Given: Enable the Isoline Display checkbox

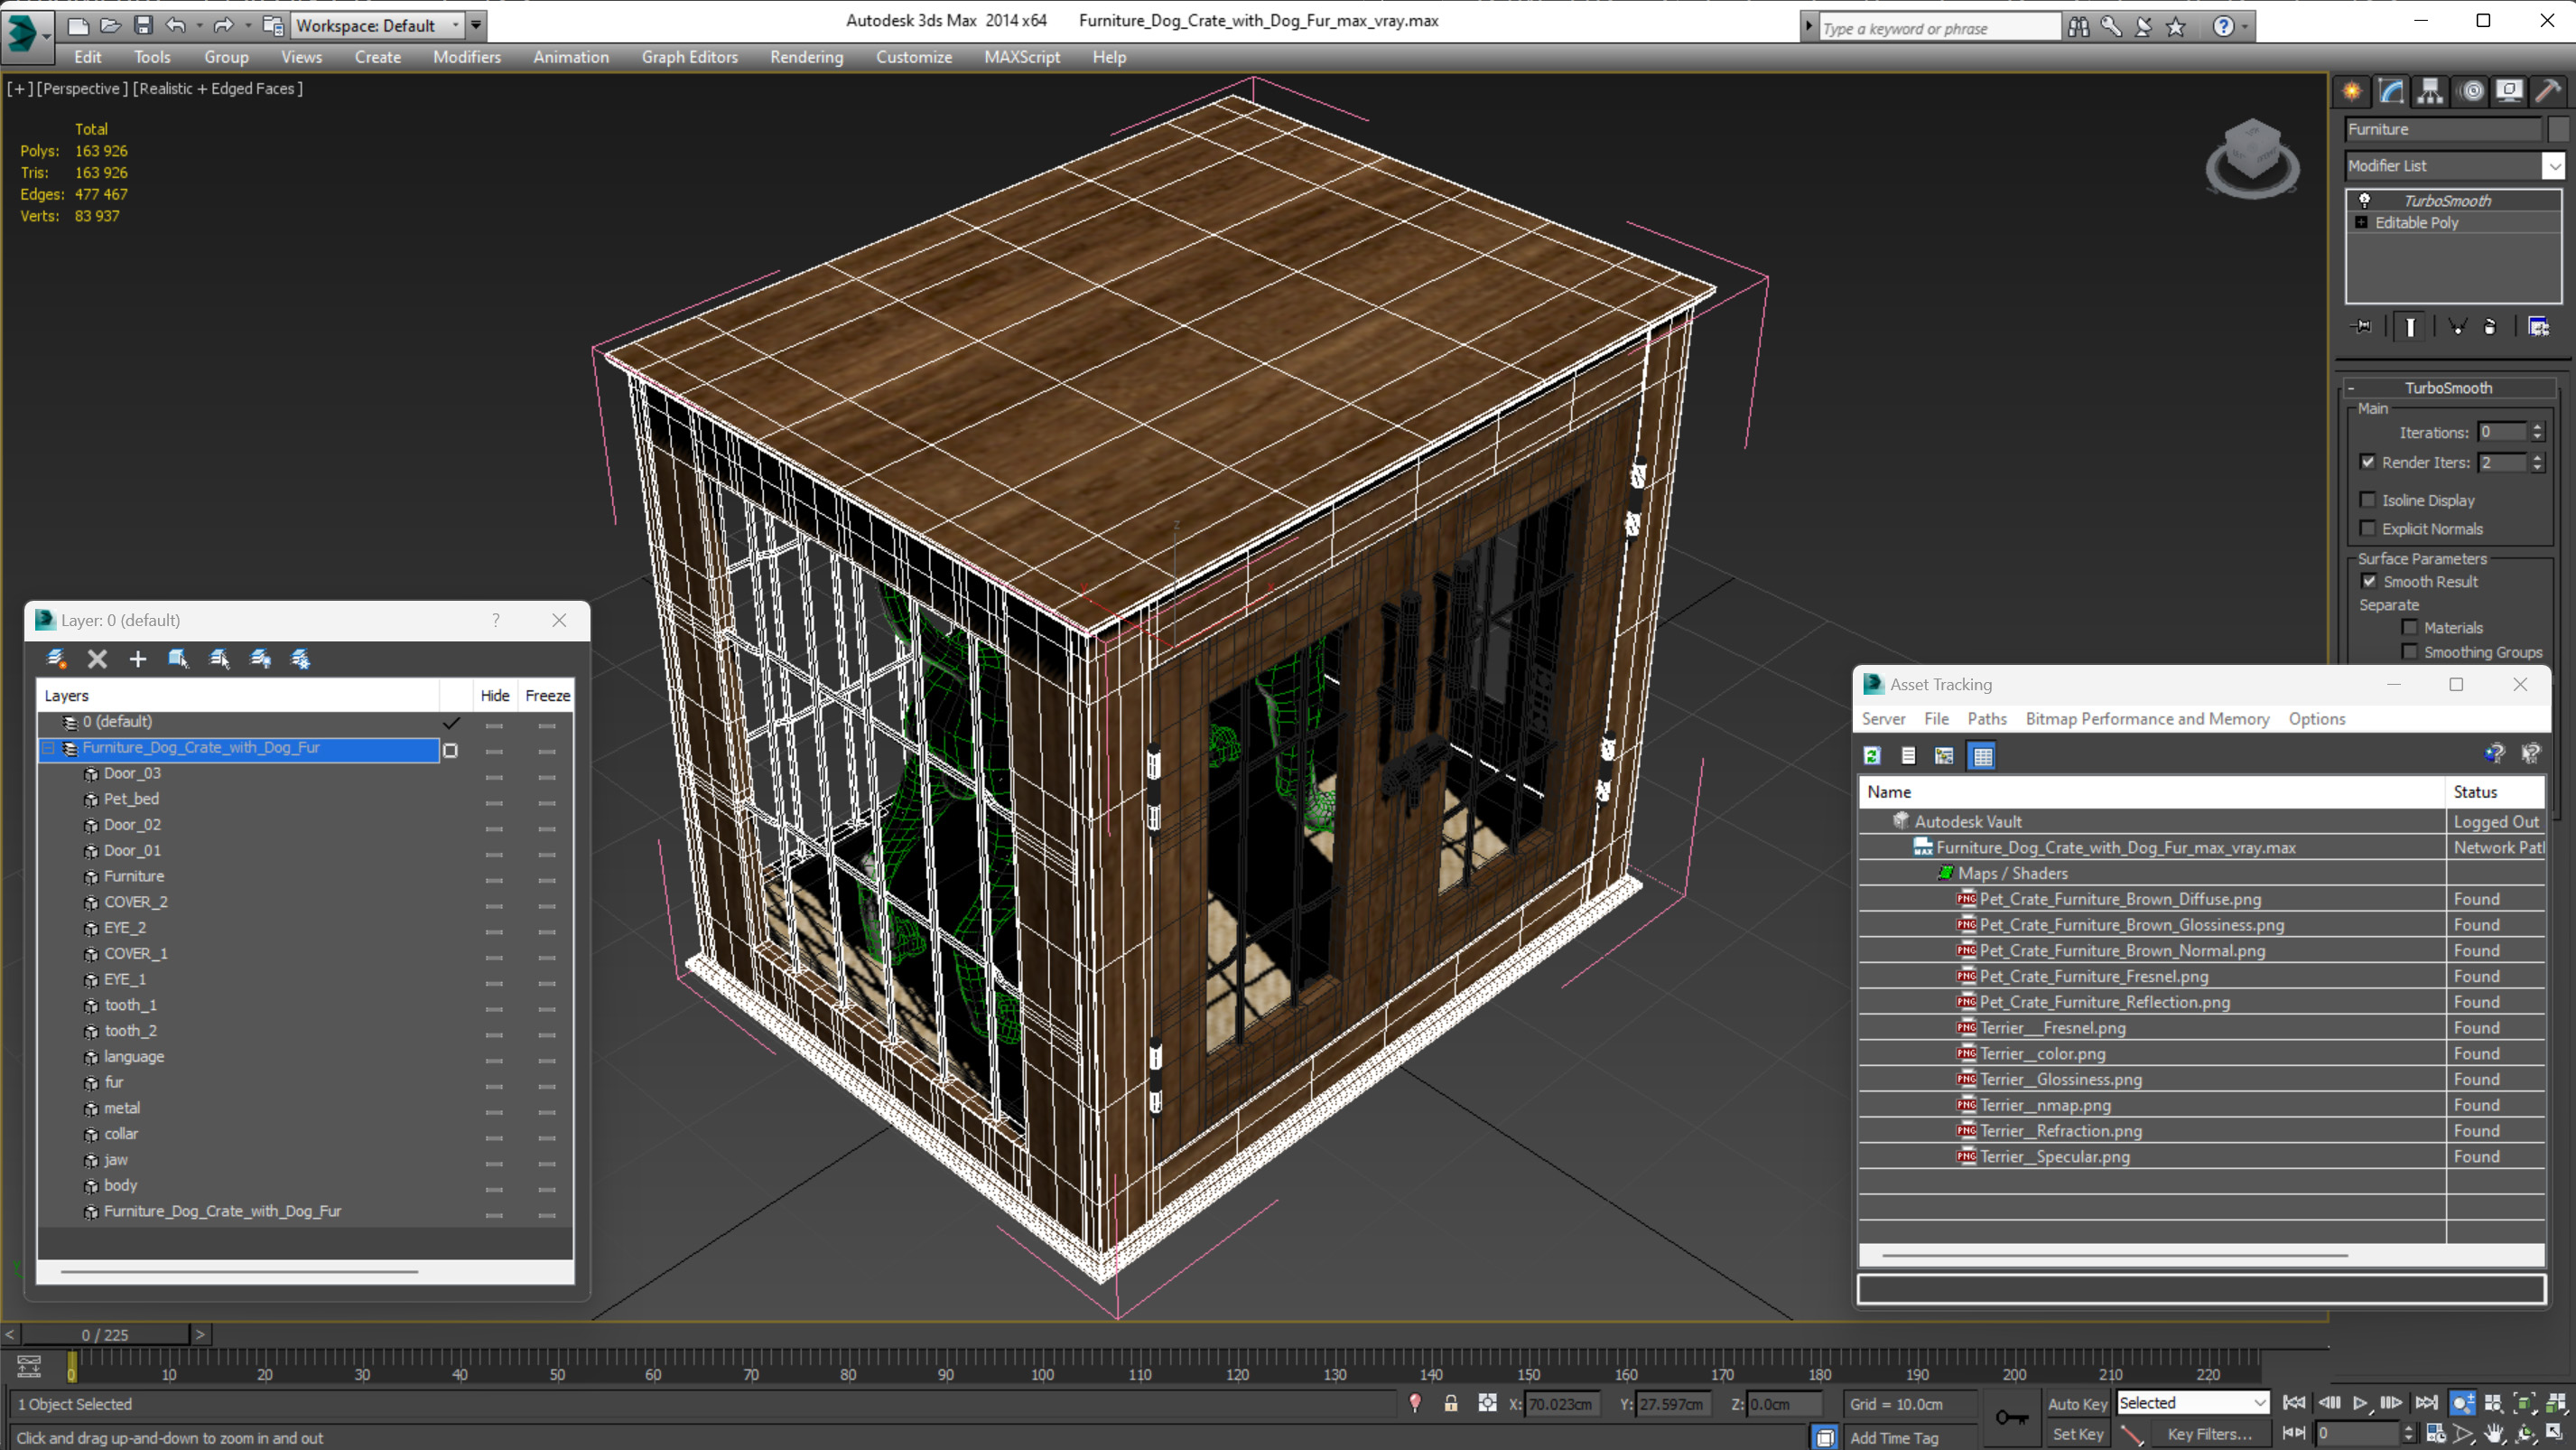Looking at the screenshot, I should 2367,500.
